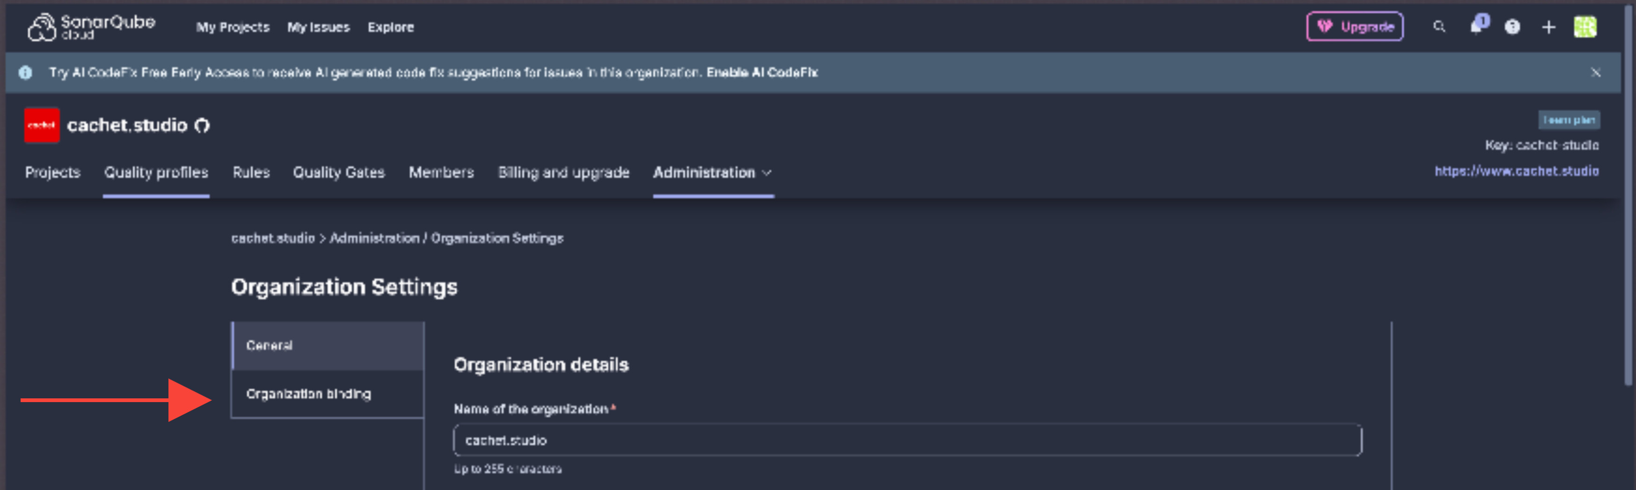Image resolution: width=1636 pixels, height=490 pixels.
Task: Click the plus create icon
Action: click(x=1548, y=27)
